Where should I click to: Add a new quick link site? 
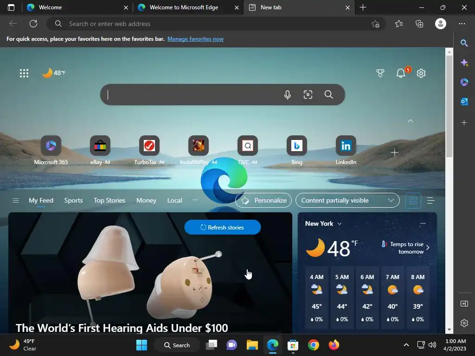[394, 153]
